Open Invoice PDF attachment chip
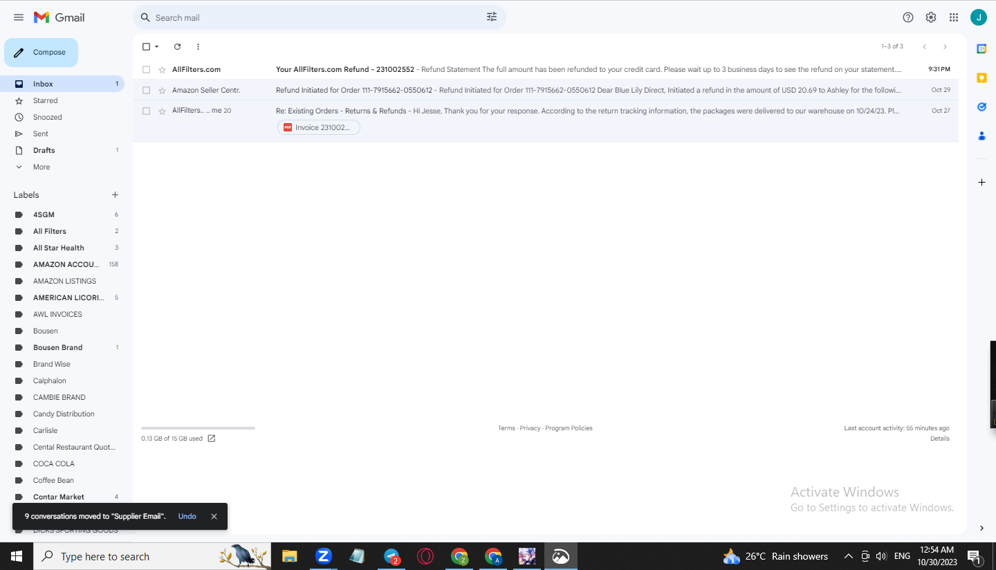 tap(319, 127)
